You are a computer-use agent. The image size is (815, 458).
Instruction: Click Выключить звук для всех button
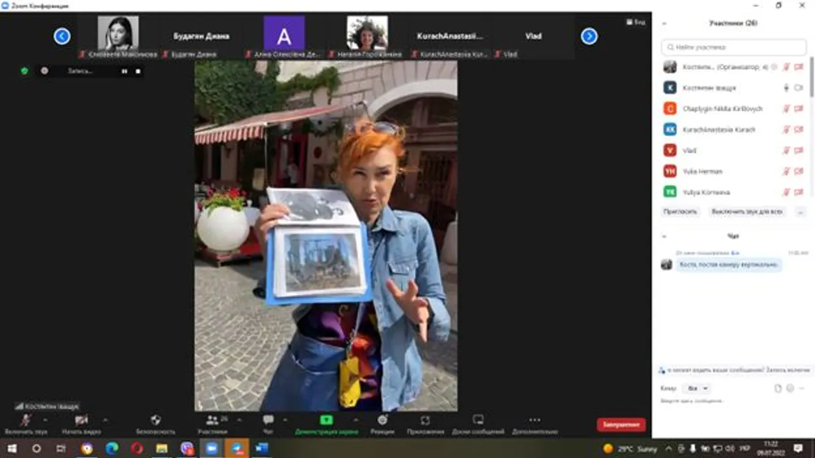pyautogui.click(x=747, y=212)
